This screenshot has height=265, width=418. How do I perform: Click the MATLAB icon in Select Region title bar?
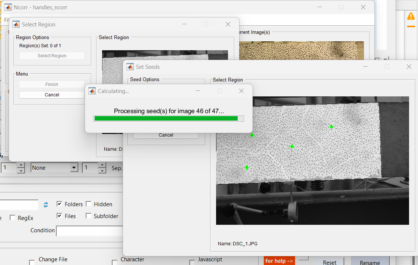tap(16, 24)
